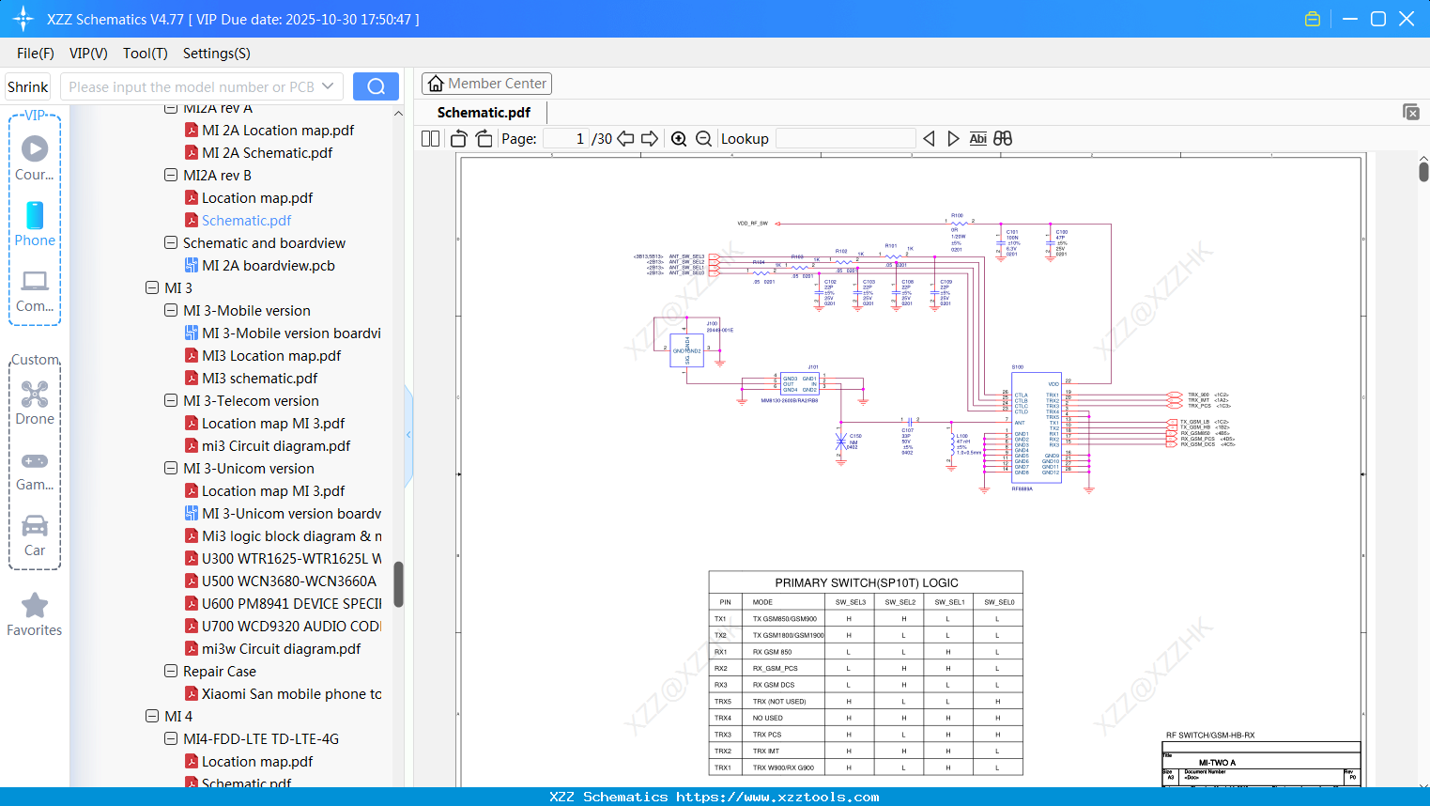Select the Phone category in VIP sidebar

[35, 224]
